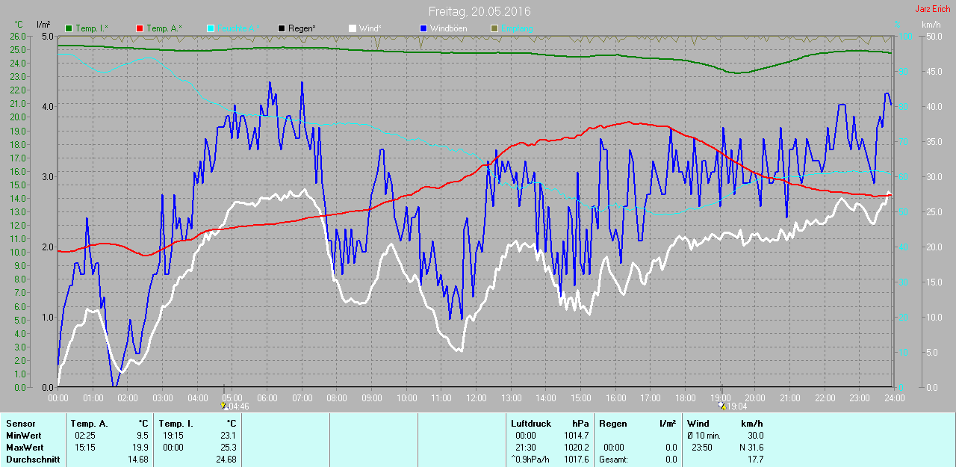Click the sunrise icon at 04:46

pos(223,406)
